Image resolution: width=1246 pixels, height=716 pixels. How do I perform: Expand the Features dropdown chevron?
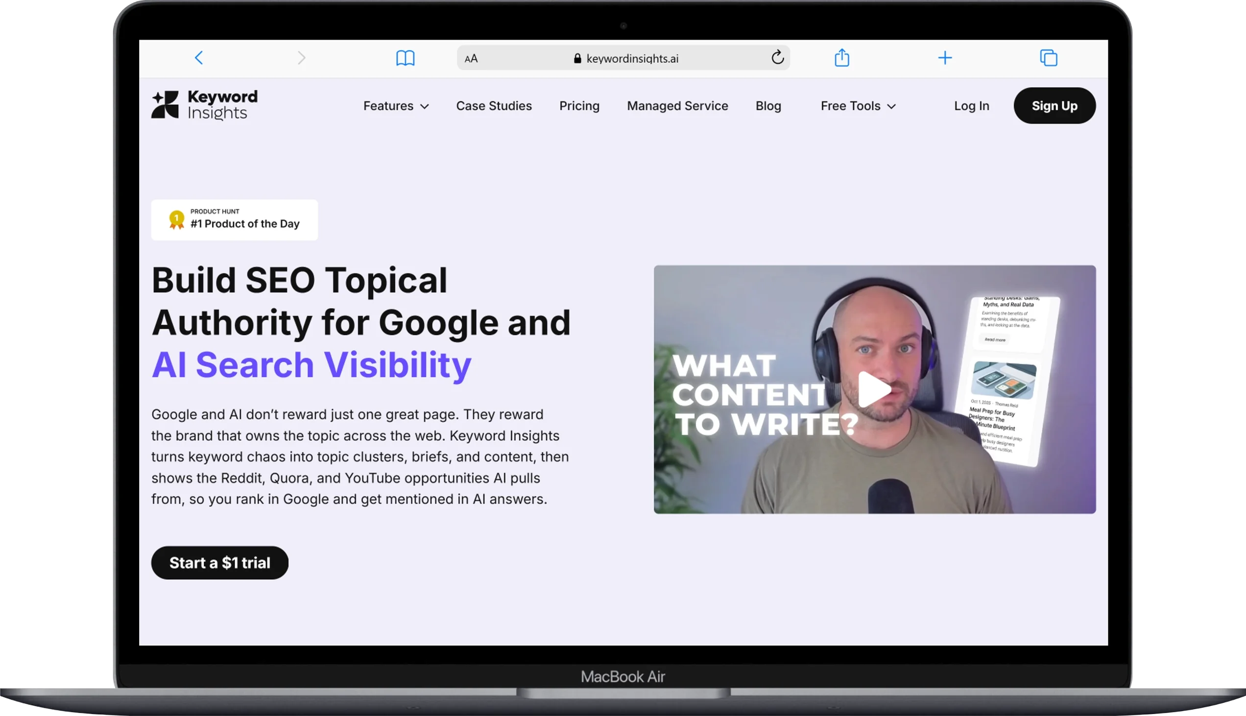coord(425,106)
